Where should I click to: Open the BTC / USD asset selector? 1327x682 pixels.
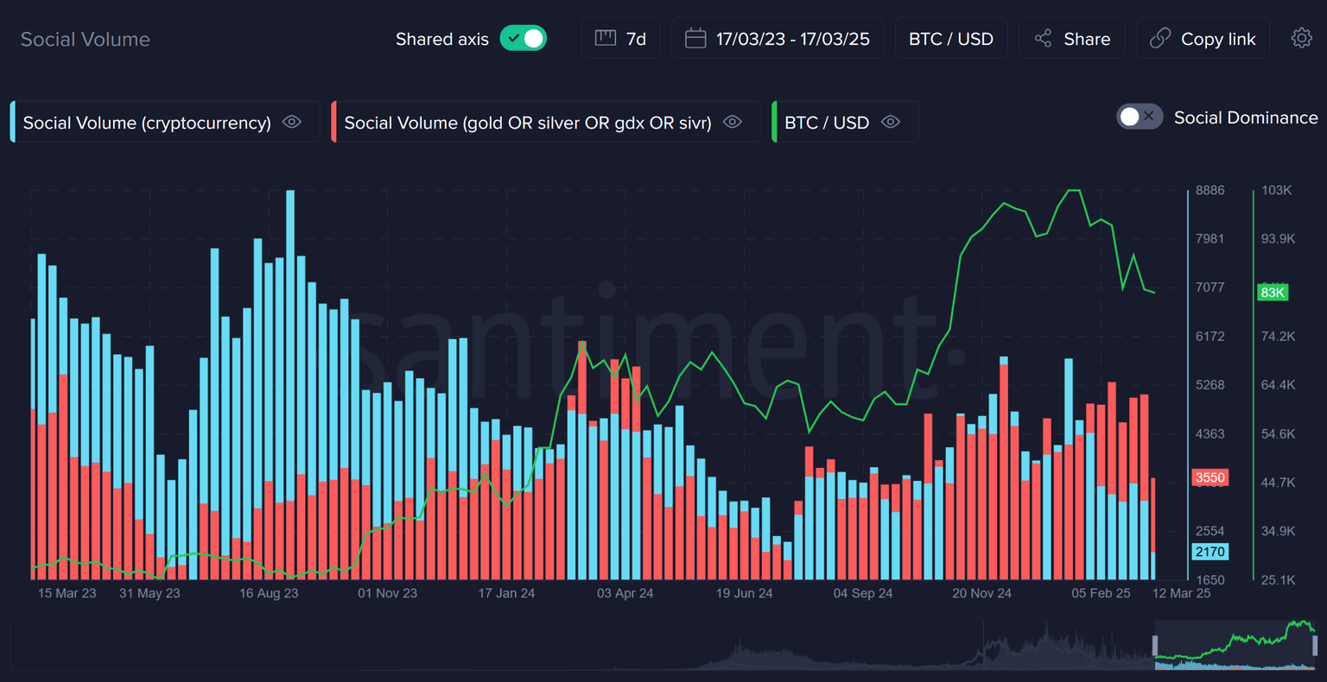coord(950,39)
